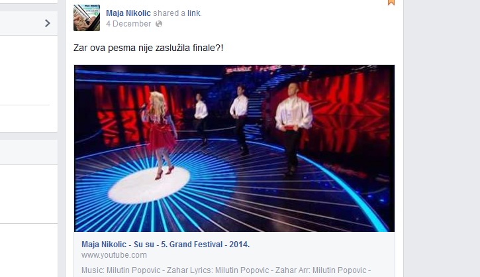Open the '4 December' post timestamp

(x=128, y=24)
